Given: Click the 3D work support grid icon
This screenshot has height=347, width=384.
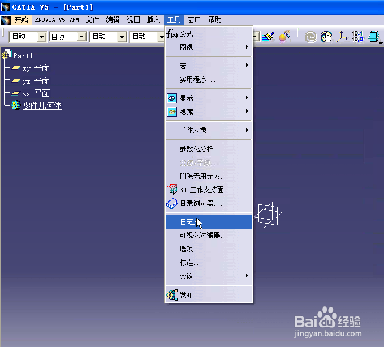Looking at the screenshot, I should [x=172, y=189].
